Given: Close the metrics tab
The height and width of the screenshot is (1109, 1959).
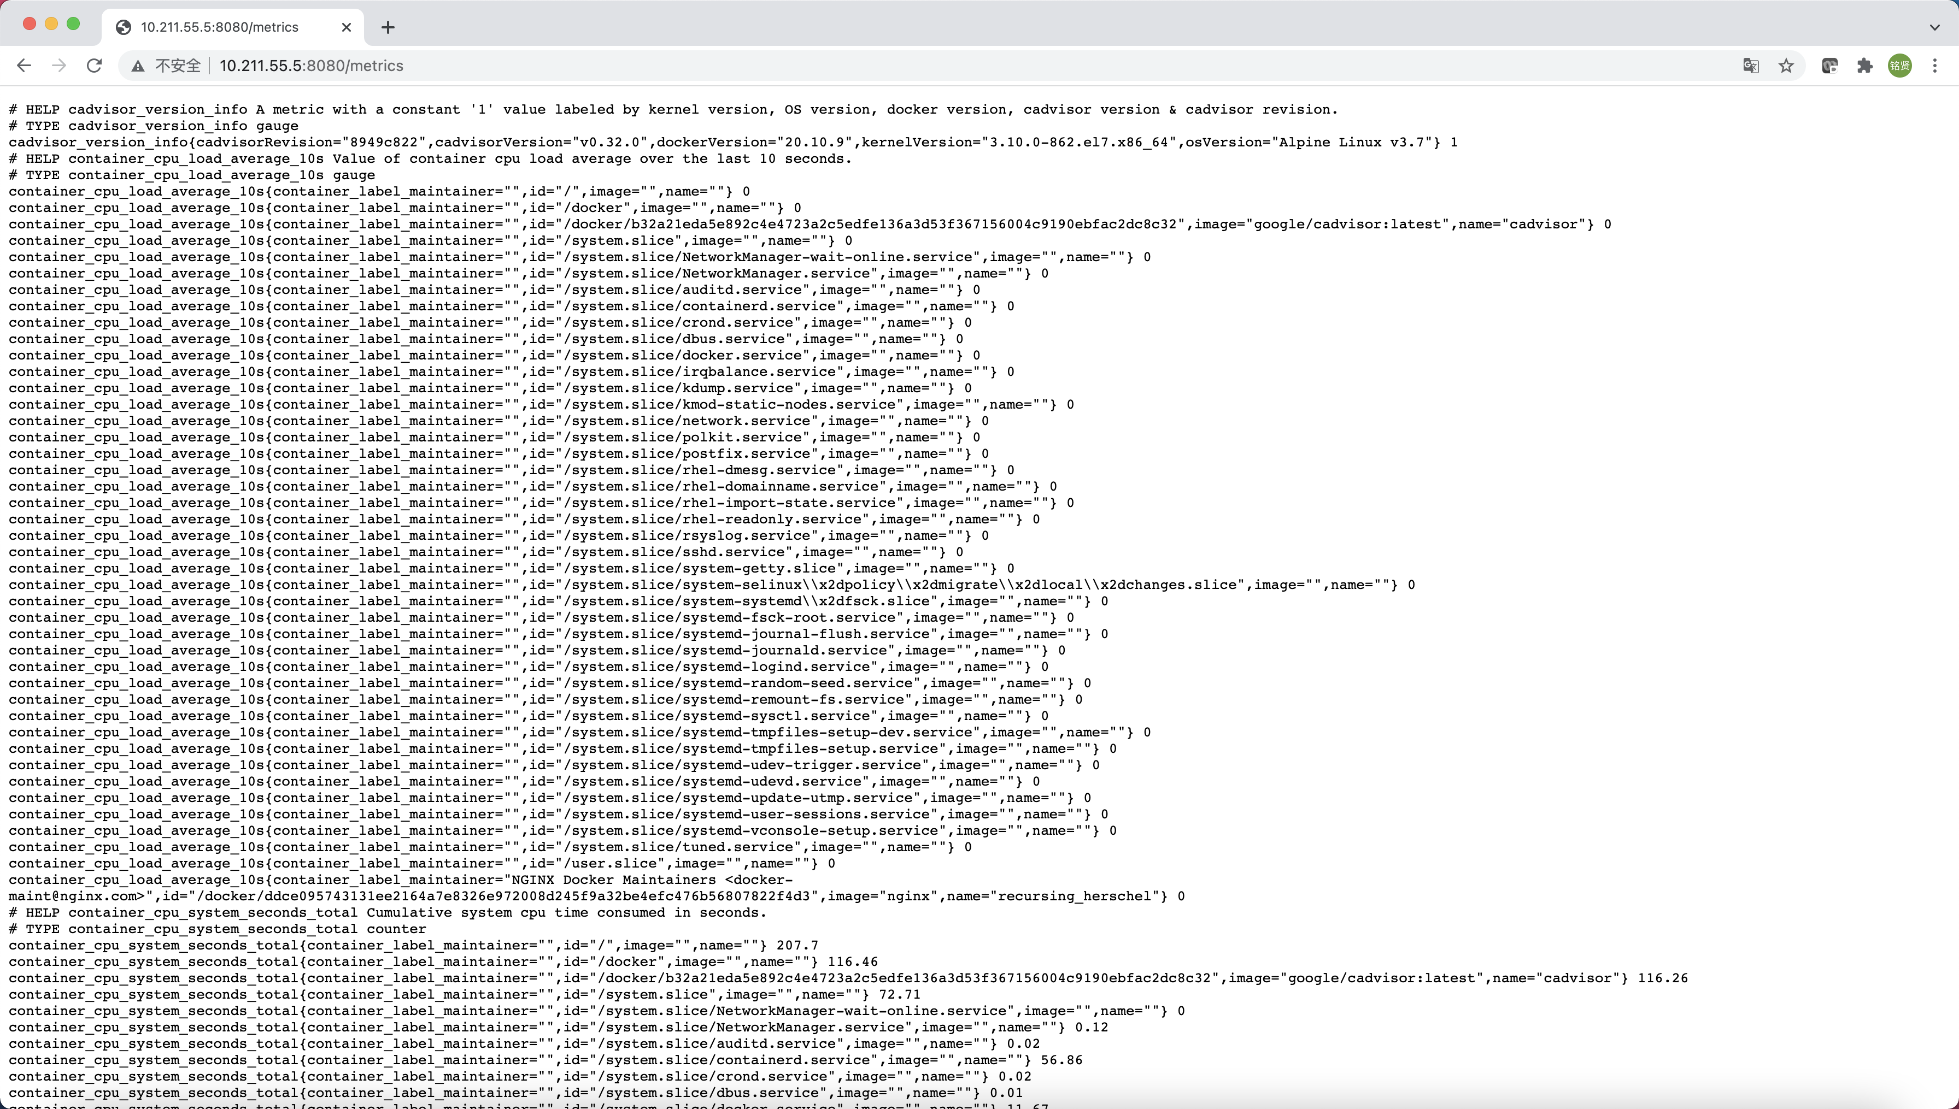Looking at the screenshot, I should 347,27.
